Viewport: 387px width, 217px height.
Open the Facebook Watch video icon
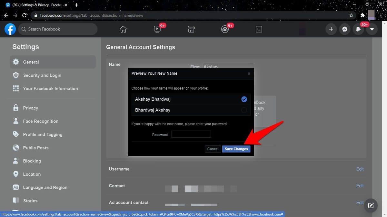click(x=157, y=29)
